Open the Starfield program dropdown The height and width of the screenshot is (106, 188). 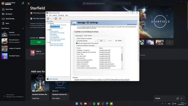tap(86, 41)
